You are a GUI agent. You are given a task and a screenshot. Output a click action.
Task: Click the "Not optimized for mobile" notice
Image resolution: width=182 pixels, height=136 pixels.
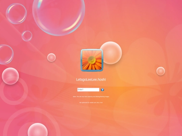pyautogui.click(x=91, y=102)
